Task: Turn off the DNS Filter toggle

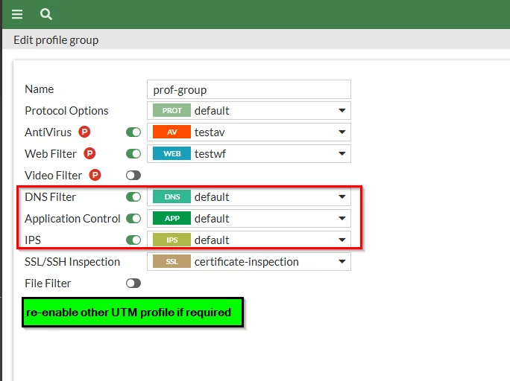Action: click(133, 197)
